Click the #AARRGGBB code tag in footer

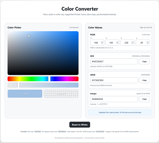(100, 132)
